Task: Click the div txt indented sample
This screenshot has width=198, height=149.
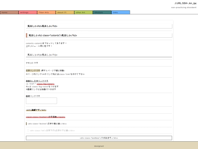Action: [52, 131]
